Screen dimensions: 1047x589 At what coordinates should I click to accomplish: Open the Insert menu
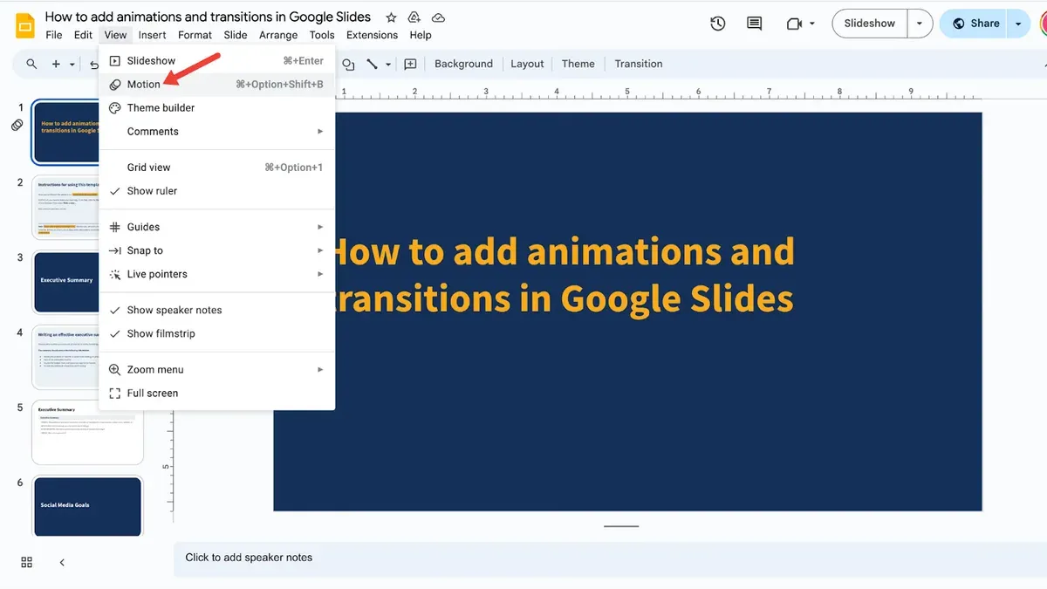click(x=152, y=35)
